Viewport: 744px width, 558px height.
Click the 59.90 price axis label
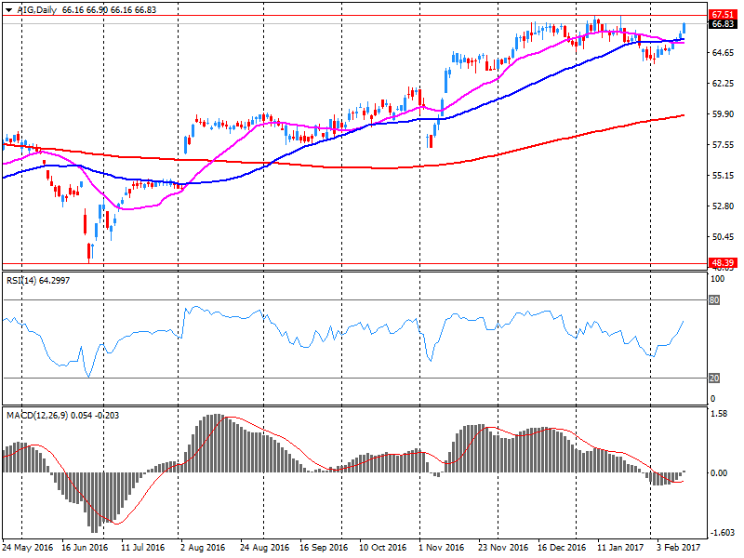(x=723, y=113)
